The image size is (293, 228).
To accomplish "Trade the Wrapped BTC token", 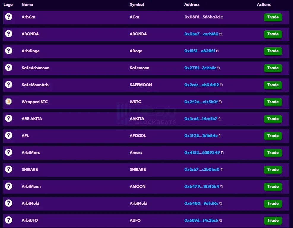I will pos(273,102).
